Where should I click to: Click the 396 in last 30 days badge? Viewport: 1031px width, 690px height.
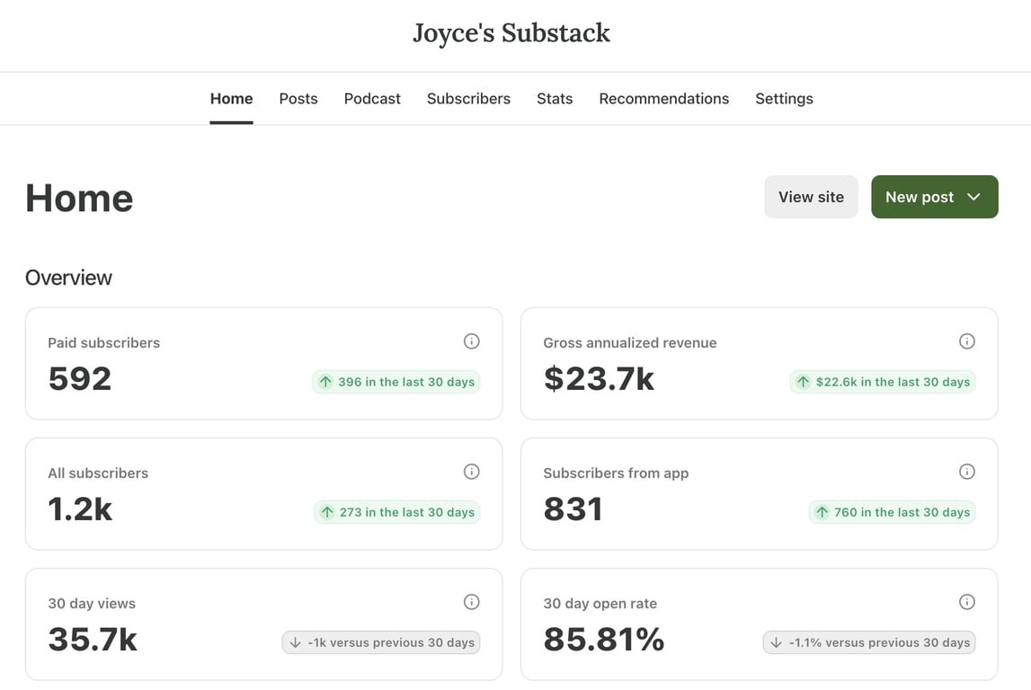396,382
